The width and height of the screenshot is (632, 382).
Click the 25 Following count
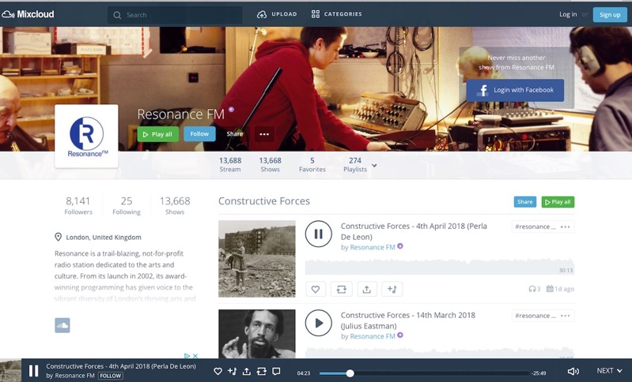coord(127,205)
